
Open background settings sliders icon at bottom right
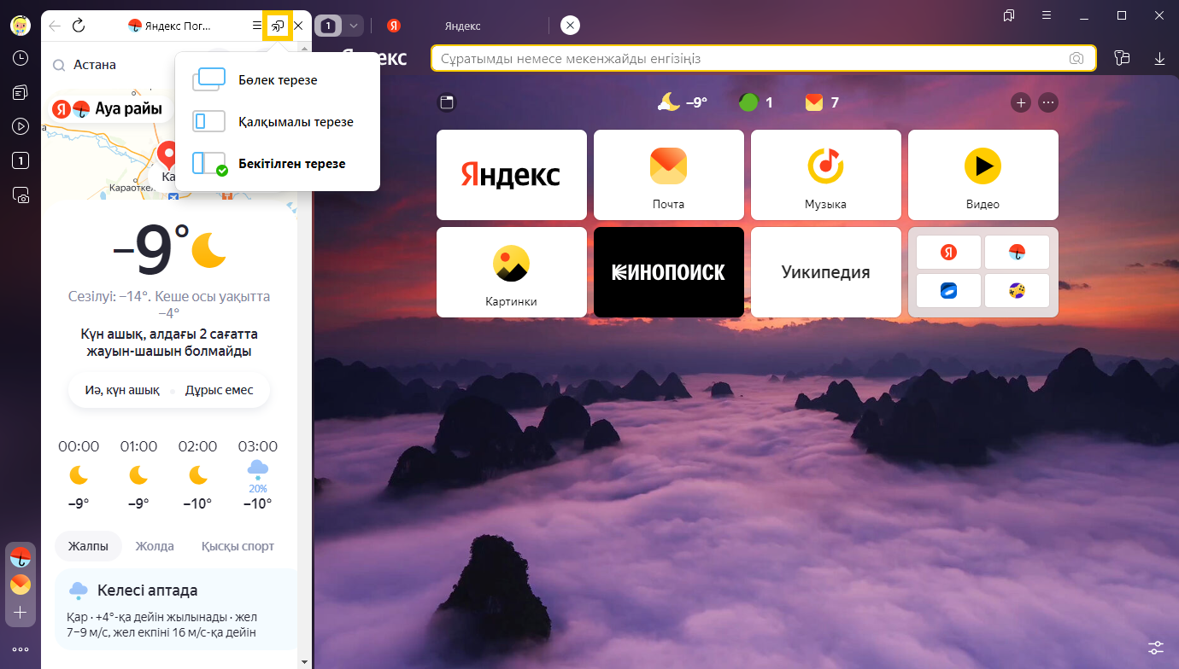pos(1156,647)
